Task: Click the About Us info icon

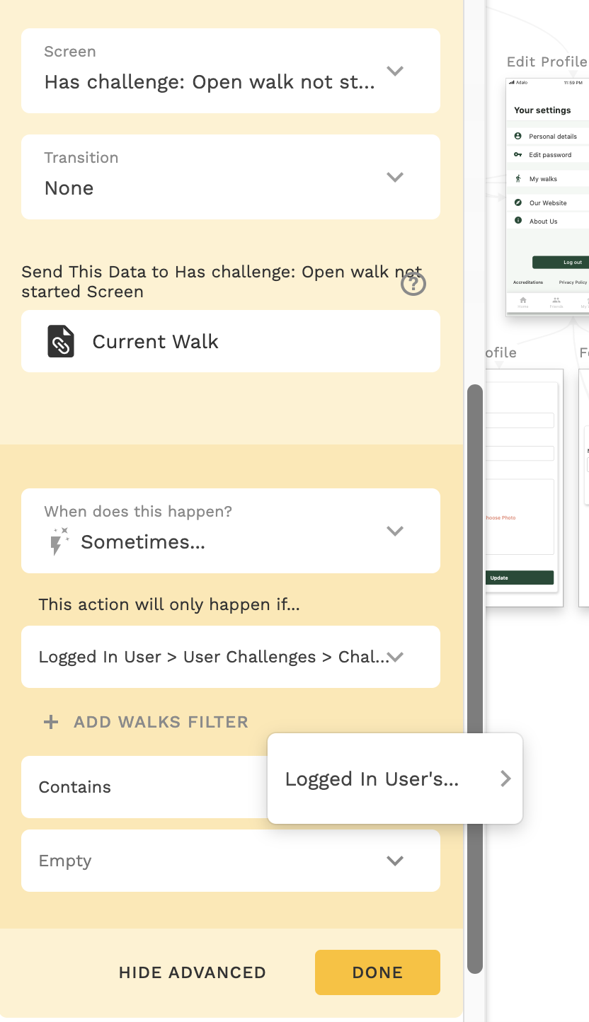Action: 517,221
